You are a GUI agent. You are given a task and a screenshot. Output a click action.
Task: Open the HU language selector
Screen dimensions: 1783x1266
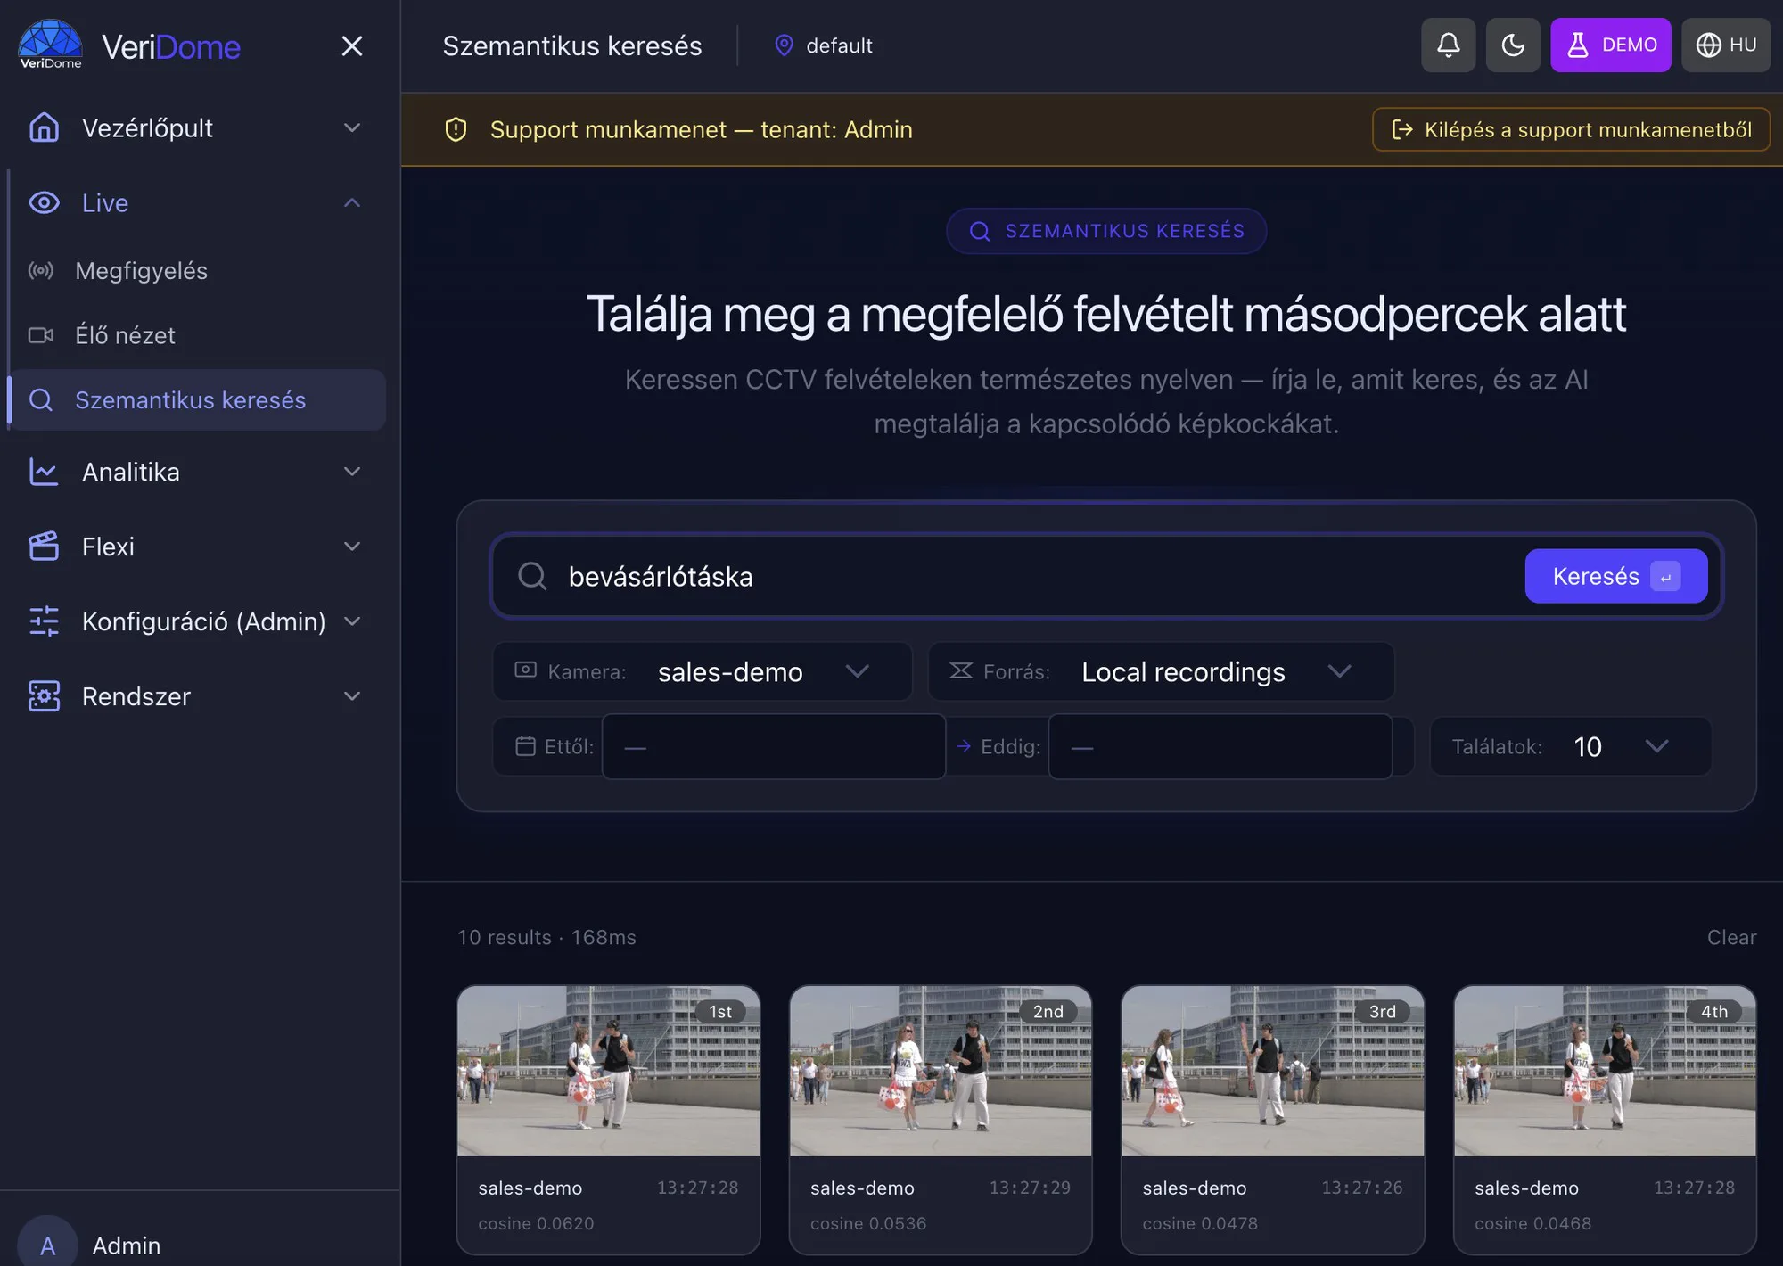click(x=1726, y=45)
